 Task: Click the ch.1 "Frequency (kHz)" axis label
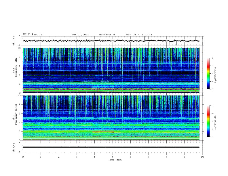[16, 67]
